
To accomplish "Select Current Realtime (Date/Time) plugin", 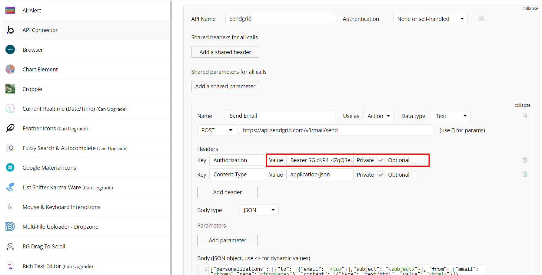I will 86,109.
